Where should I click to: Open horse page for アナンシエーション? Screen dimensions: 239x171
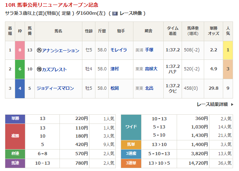[61, 50]
